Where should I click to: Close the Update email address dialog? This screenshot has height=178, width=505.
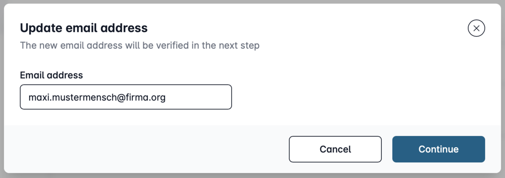click(x=476, y=29)
